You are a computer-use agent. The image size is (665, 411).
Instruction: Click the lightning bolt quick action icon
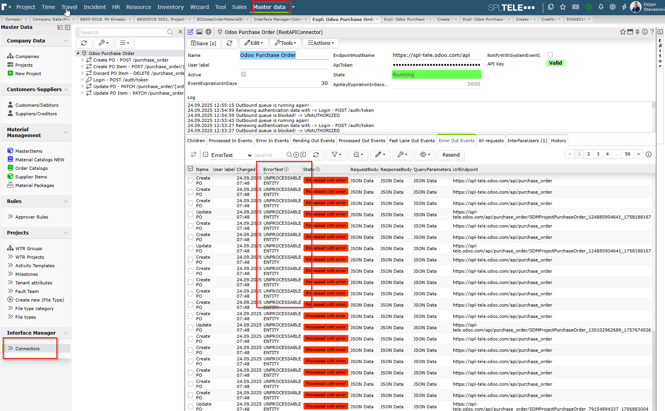pos(624,7)
